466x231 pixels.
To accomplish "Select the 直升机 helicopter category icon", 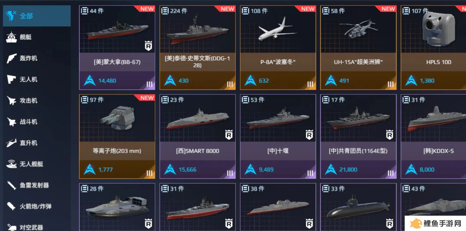I will pos(11,143).
